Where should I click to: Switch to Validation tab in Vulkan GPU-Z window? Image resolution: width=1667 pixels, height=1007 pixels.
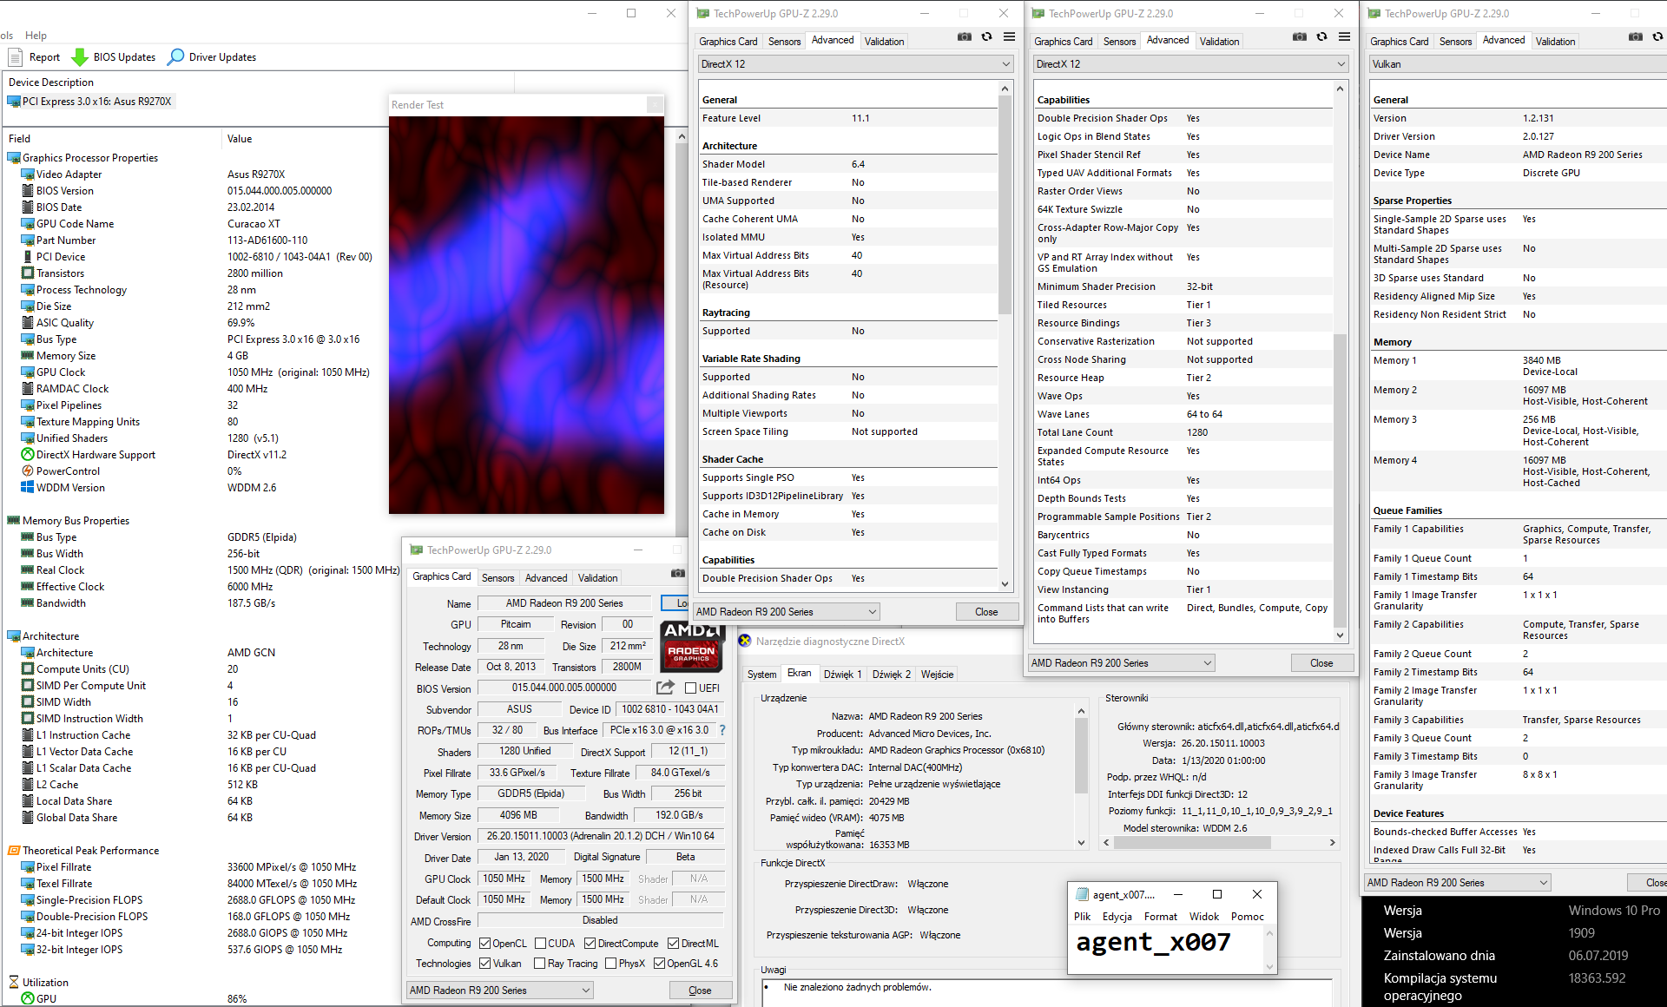tap(1555, 42)
